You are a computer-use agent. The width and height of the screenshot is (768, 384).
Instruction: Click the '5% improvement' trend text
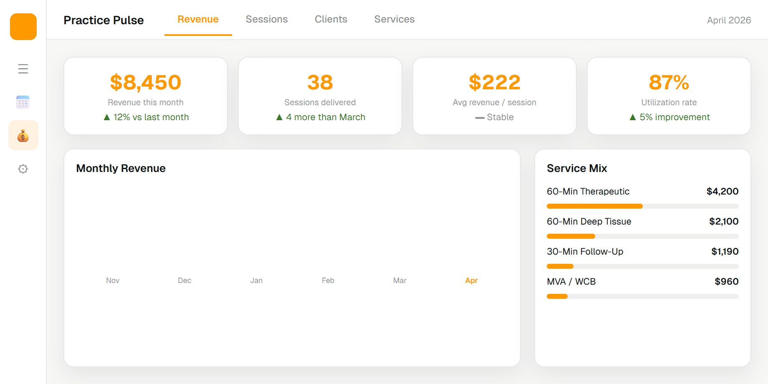(669, 117)
